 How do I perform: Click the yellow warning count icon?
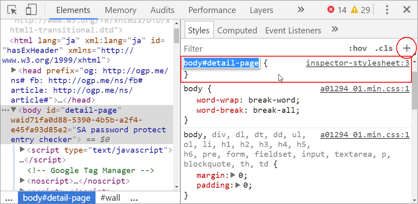[354, 10]
